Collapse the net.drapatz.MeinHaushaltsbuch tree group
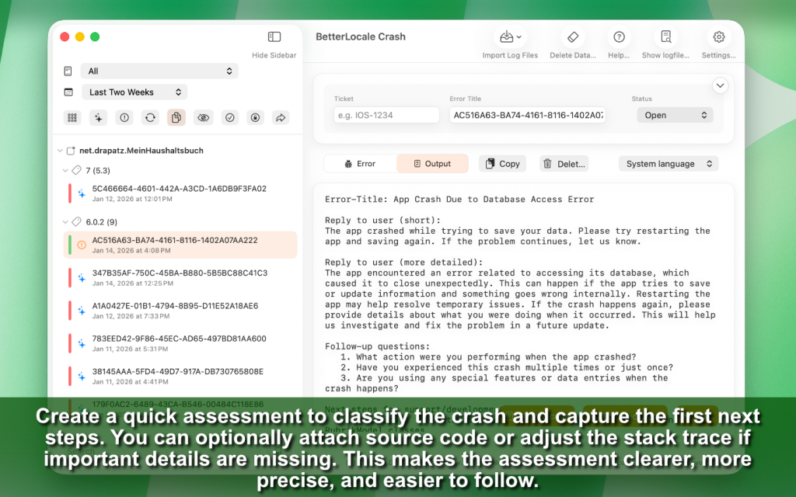 61,151
